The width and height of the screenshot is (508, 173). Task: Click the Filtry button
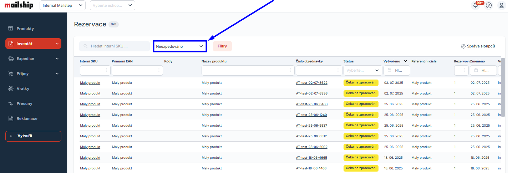(x=222, y=46)
